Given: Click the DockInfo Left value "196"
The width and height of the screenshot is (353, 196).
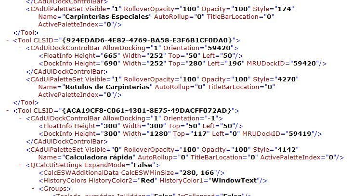Looking at the screenshot, I should click(x=235, y=64).
